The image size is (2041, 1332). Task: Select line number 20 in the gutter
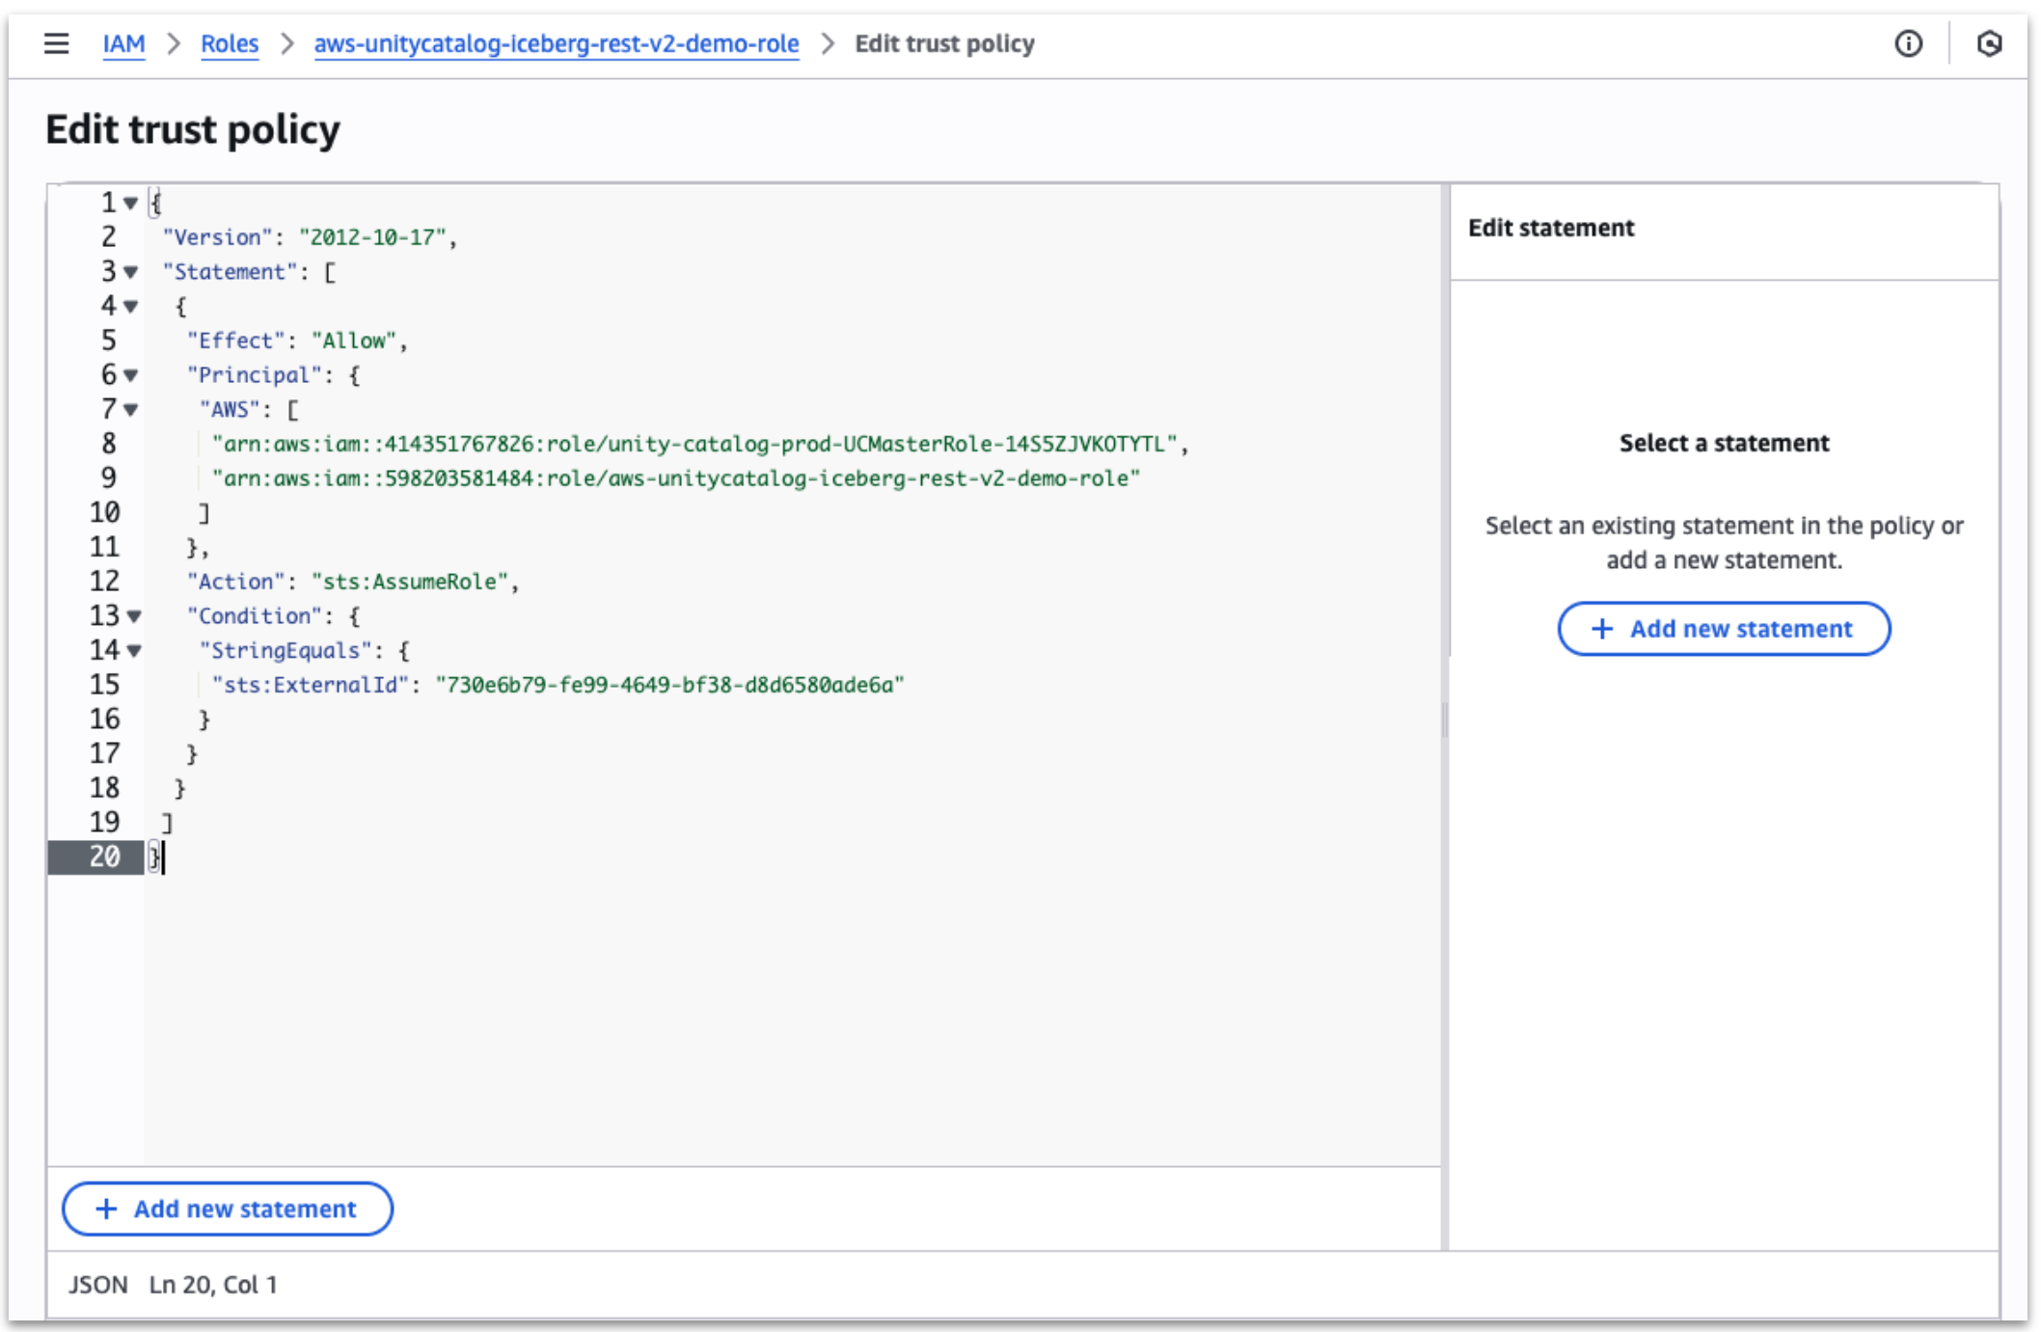(x=108, y=856)
